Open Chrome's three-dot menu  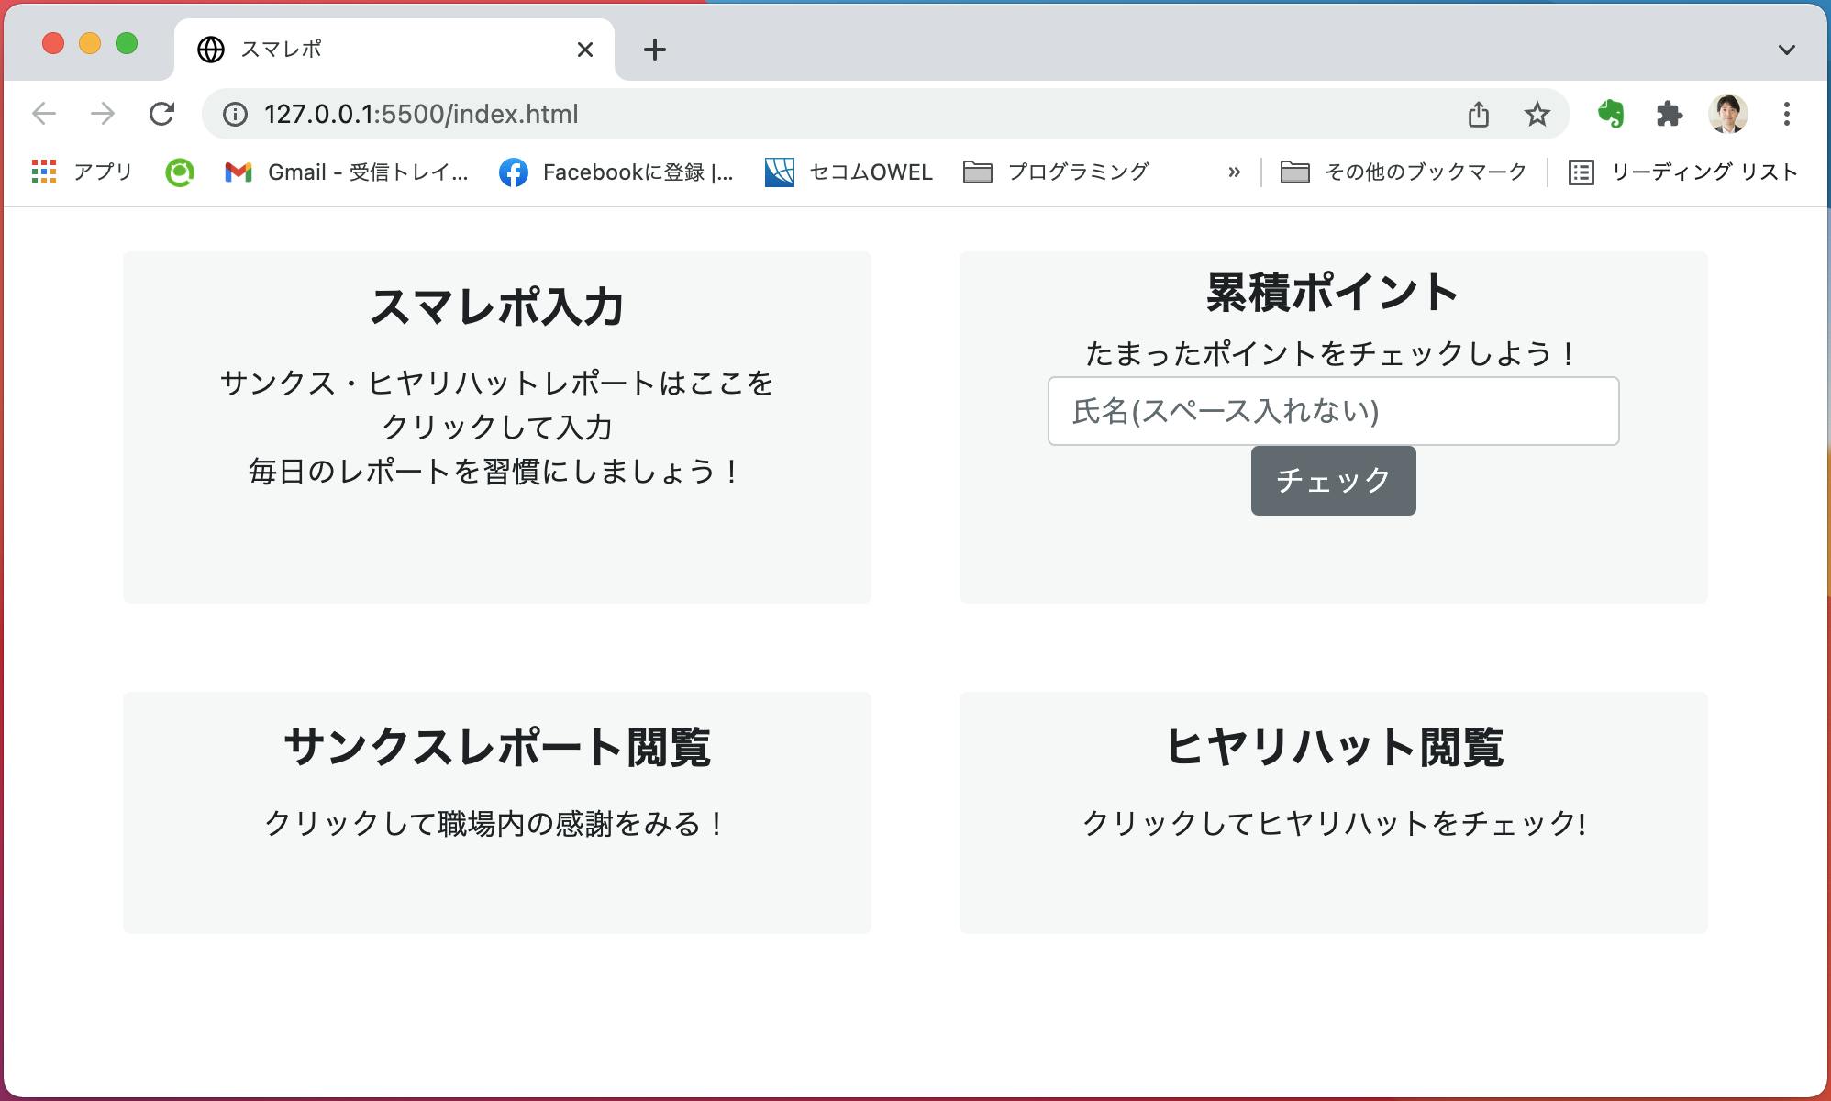click(x=1786, y=114)
